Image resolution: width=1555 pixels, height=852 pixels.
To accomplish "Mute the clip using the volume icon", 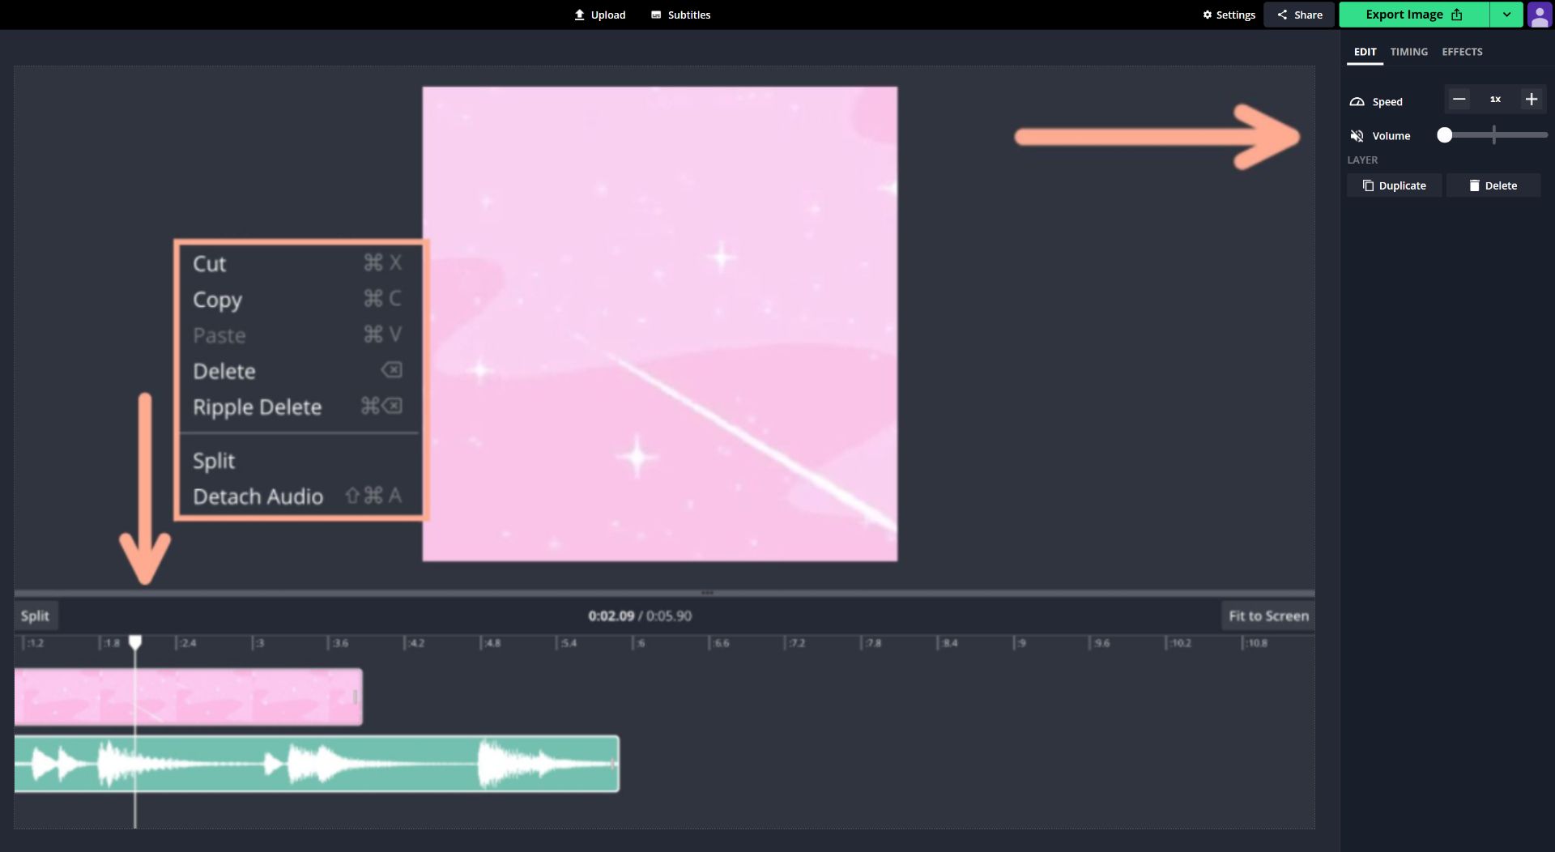I will coord(1357,135).
